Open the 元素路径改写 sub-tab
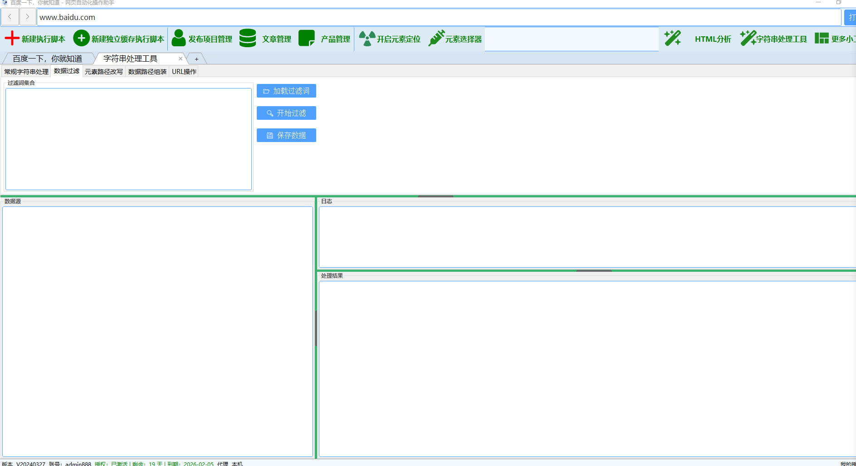The height and width of the screenshot is (466, 856). [x=103, y=72]
